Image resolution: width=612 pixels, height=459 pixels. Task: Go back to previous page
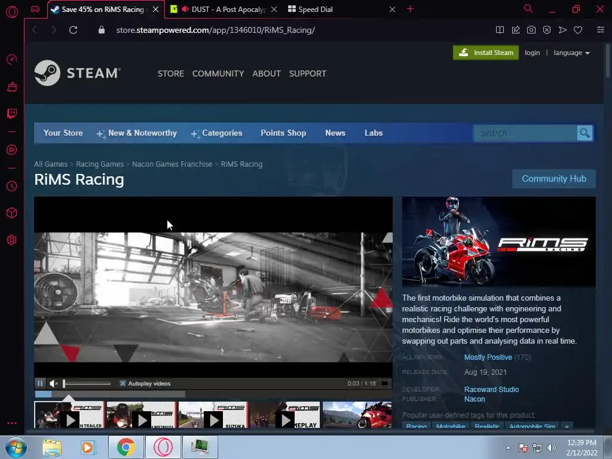click(x=35, y=30)
